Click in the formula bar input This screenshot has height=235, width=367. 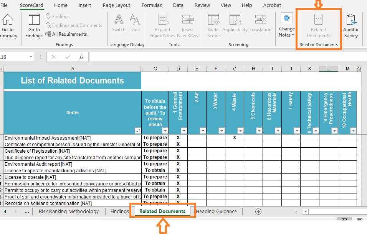pos(228,57)
